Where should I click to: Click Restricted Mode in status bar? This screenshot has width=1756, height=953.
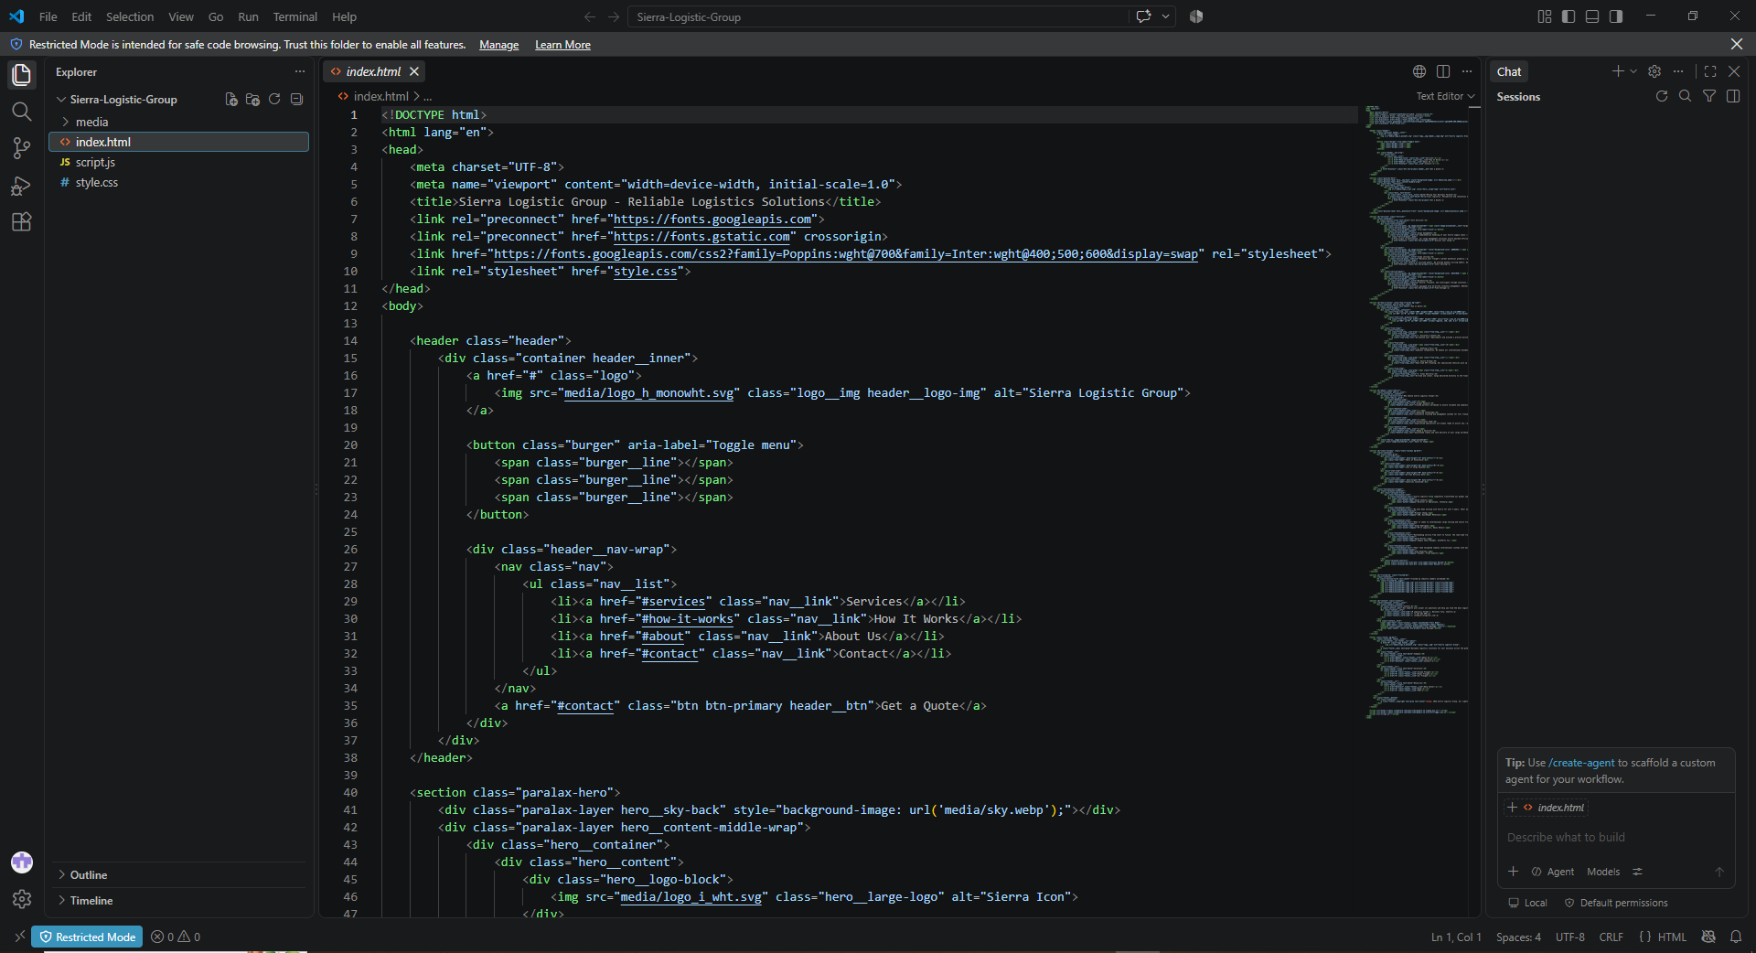(87, 937)
